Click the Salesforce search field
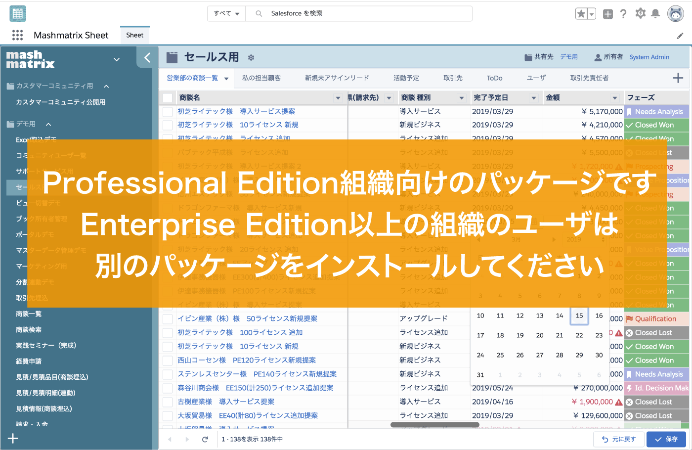 tap(359, 13)
